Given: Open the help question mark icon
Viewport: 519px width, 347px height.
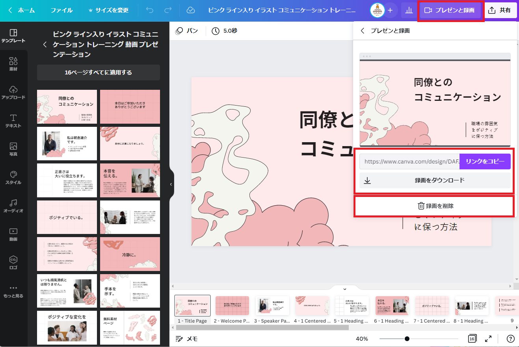Looking at the screenshot, I should 510,338.
